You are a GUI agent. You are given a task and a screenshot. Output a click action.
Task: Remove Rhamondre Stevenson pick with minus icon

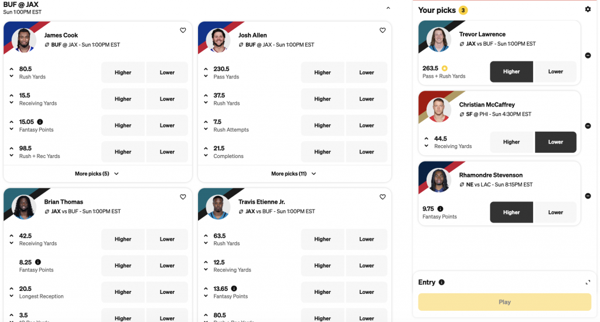coord(588,196)
